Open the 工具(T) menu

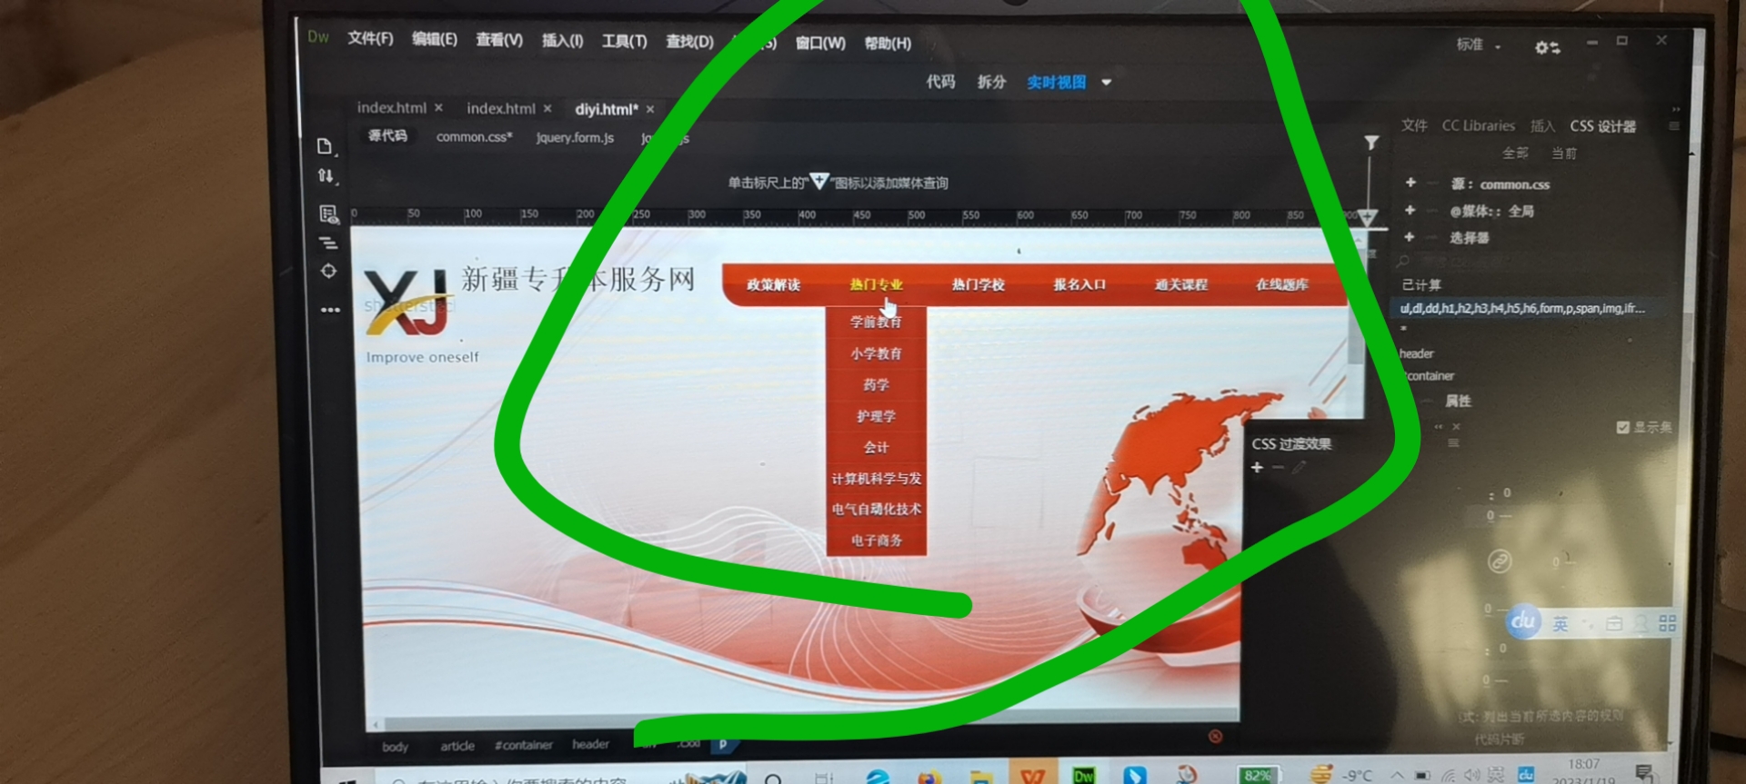625,41
